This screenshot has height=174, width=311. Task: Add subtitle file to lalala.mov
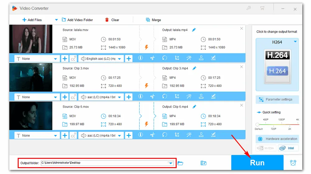(65, 59)
